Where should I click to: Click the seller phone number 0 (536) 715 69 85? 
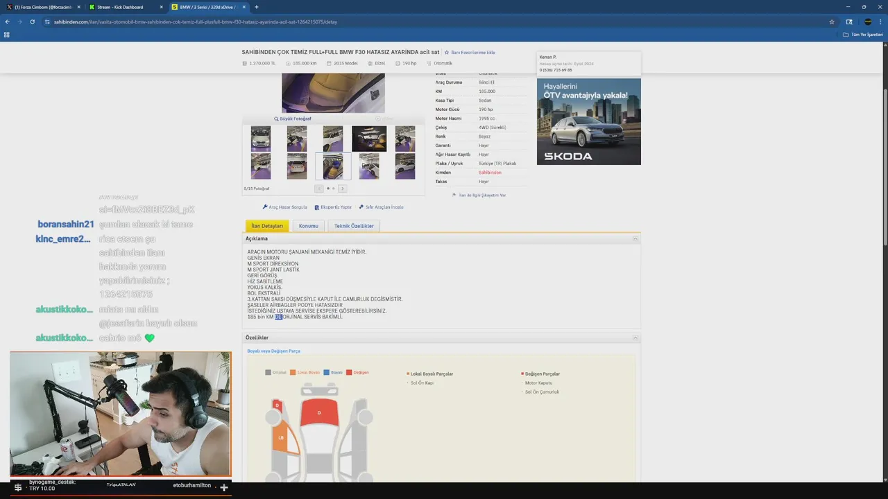pos(556,70)
